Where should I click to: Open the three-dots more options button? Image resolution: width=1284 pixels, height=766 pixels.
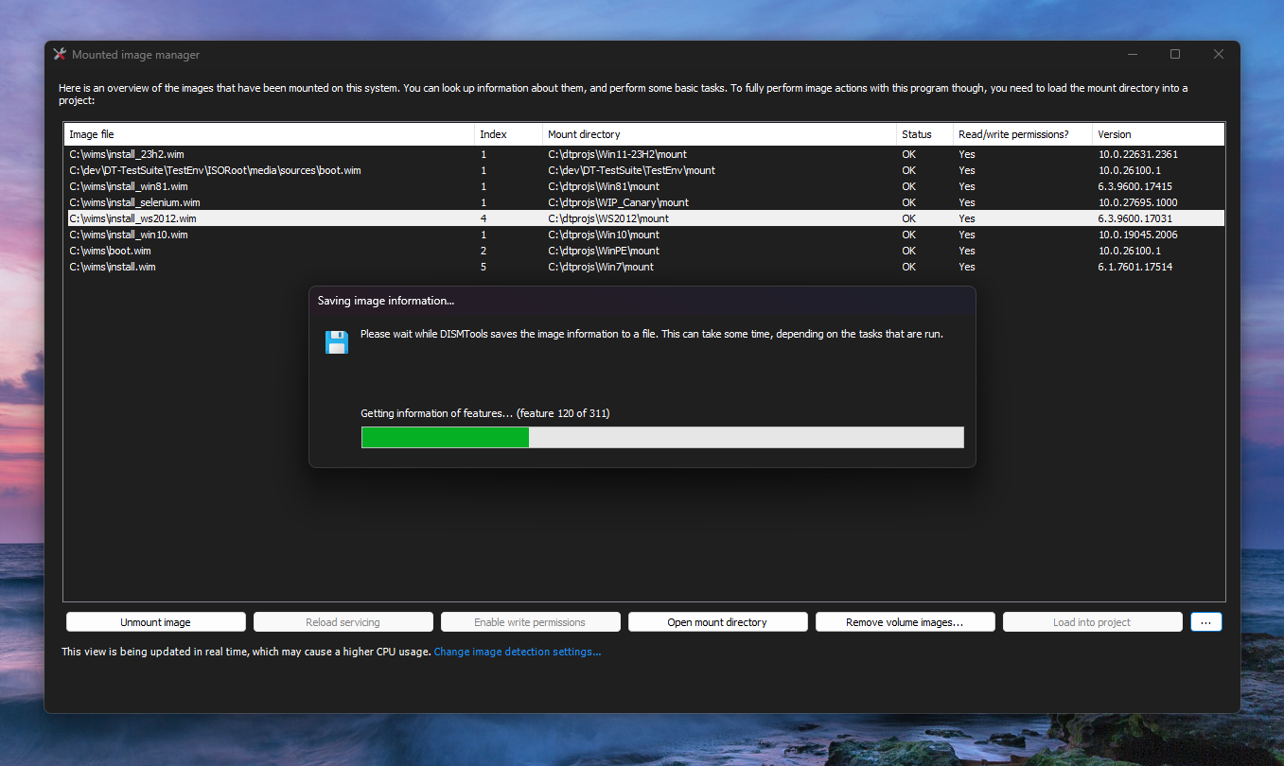[1206, 622]
